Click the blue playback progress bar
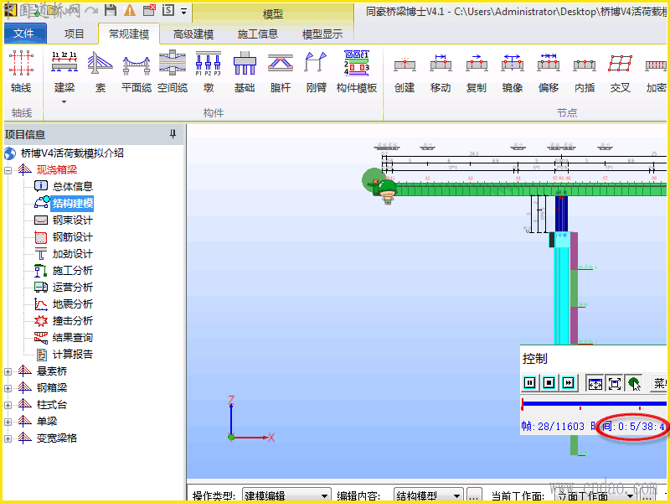670x503 pixels. tap(595, 403)
